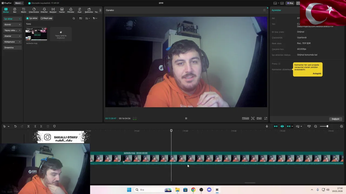Image resolution: width=346 pixels, height=194 pixels.
Task: Click the Proxy info help icon
Action: (x=279, y=64)
